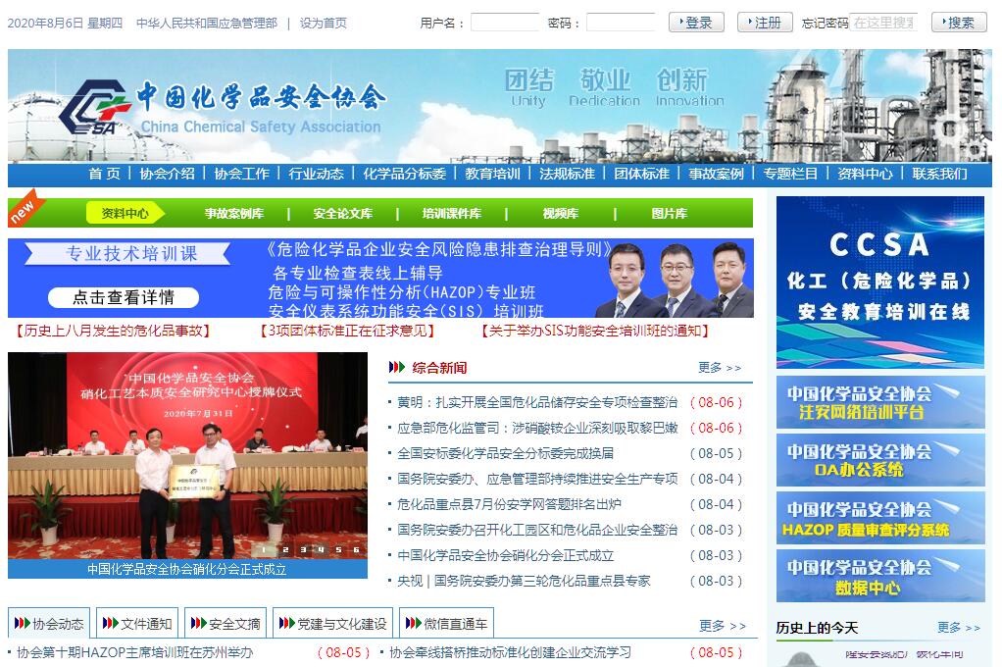The height and width of the screenshot is (667, 1002).
Task: Click the 搜索 search button
Action: pos(959,23)
